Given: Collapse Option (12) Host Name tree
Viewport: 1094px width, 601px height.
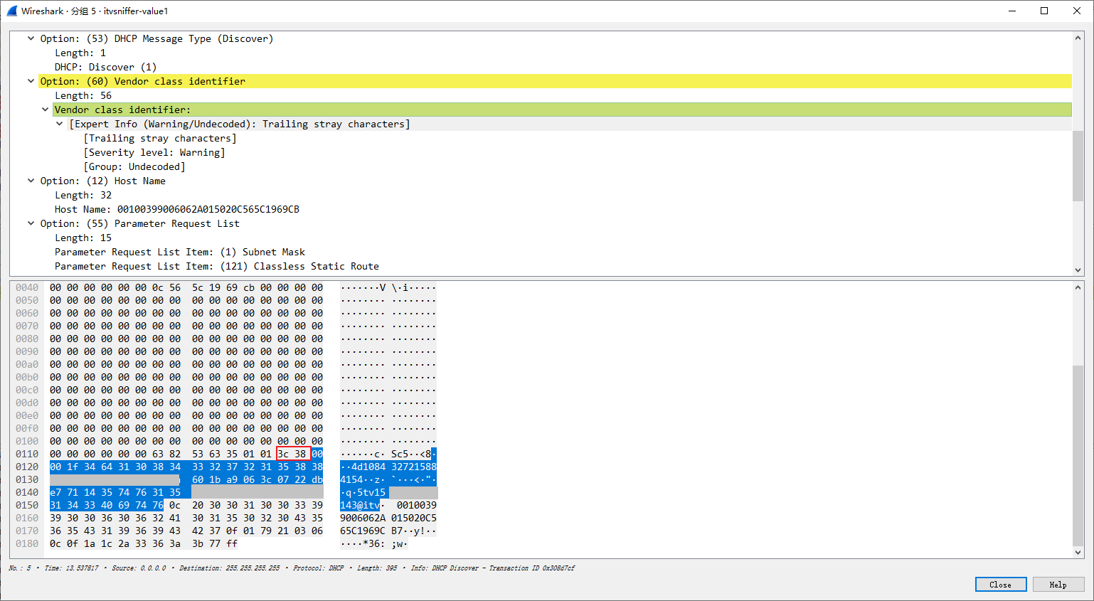Looking at the screenshot, I should [x=31, y=181].
